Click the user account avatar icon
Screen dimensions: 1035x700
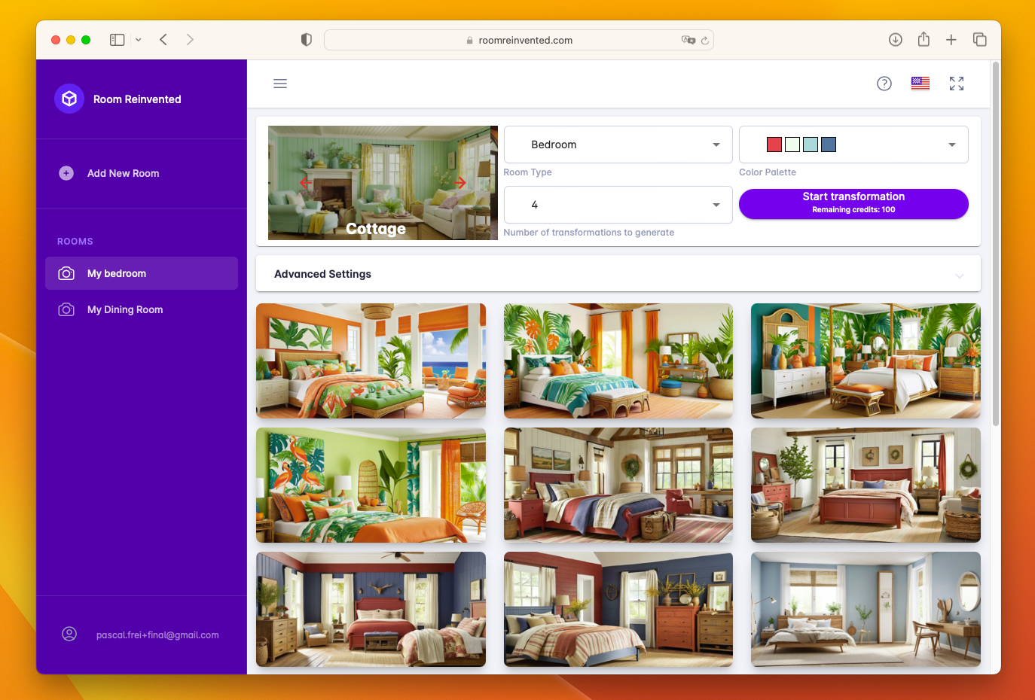69,635
